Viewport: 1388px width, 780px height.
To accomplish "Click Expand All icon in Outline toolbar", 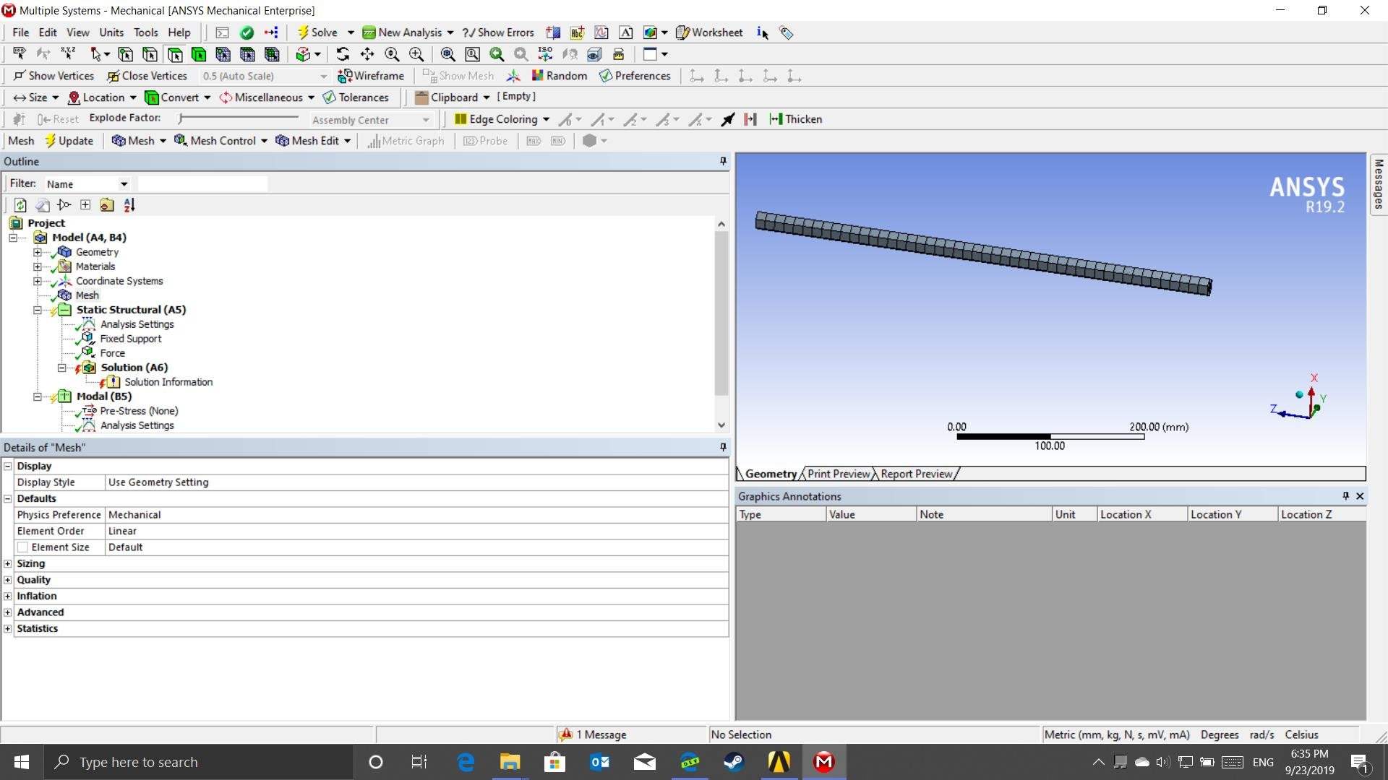I will (x=85, y=205).
